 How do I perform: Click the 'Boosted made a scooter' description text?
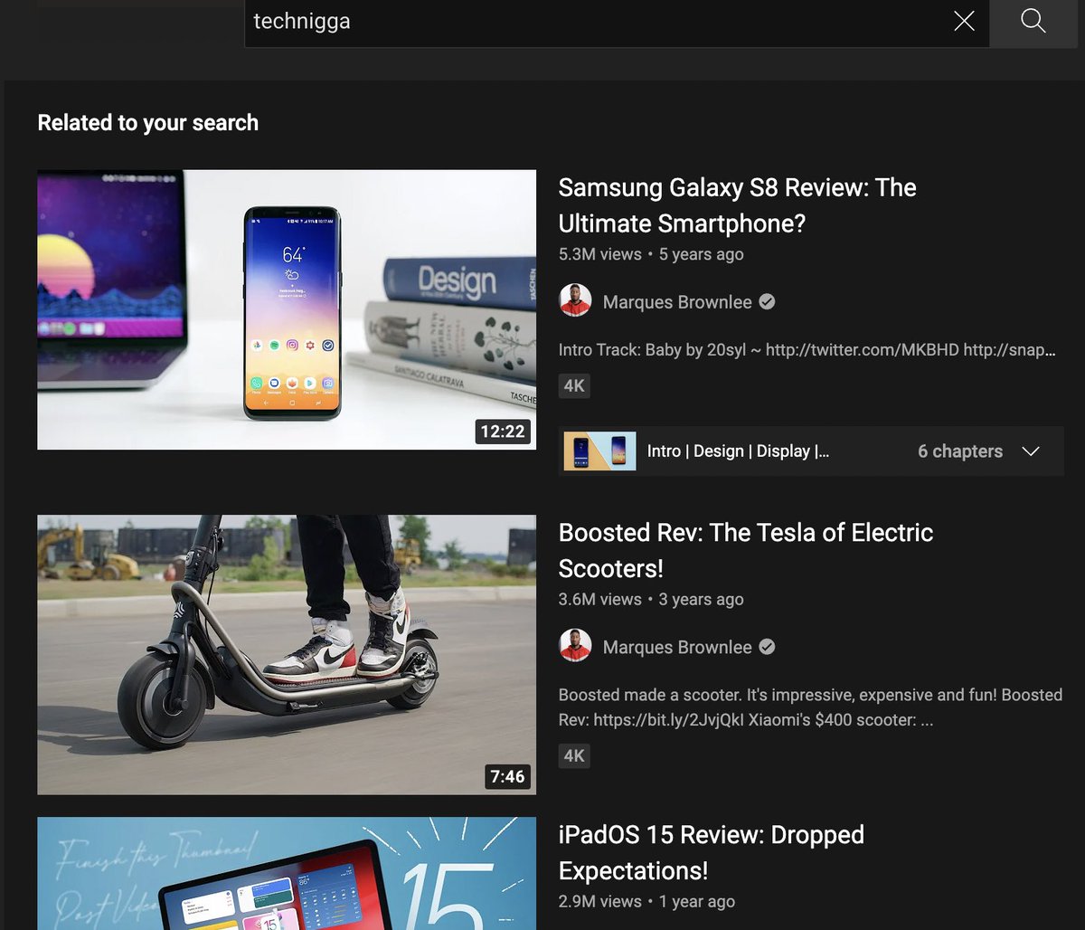810,707
